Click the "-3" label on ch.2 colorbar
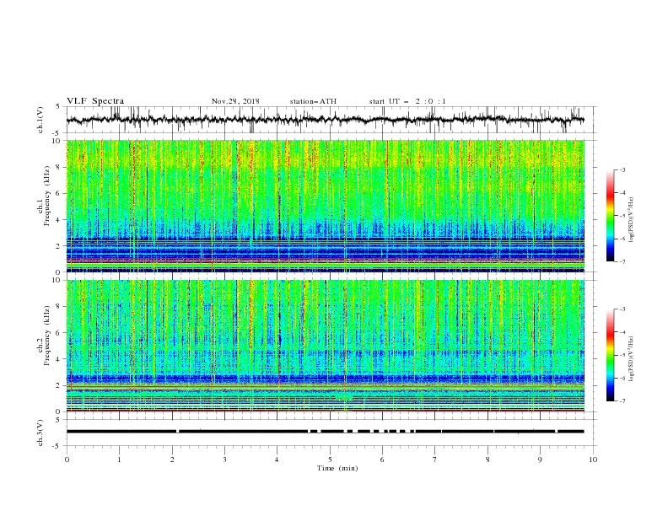The image size is (668, 516). (622, 309)
